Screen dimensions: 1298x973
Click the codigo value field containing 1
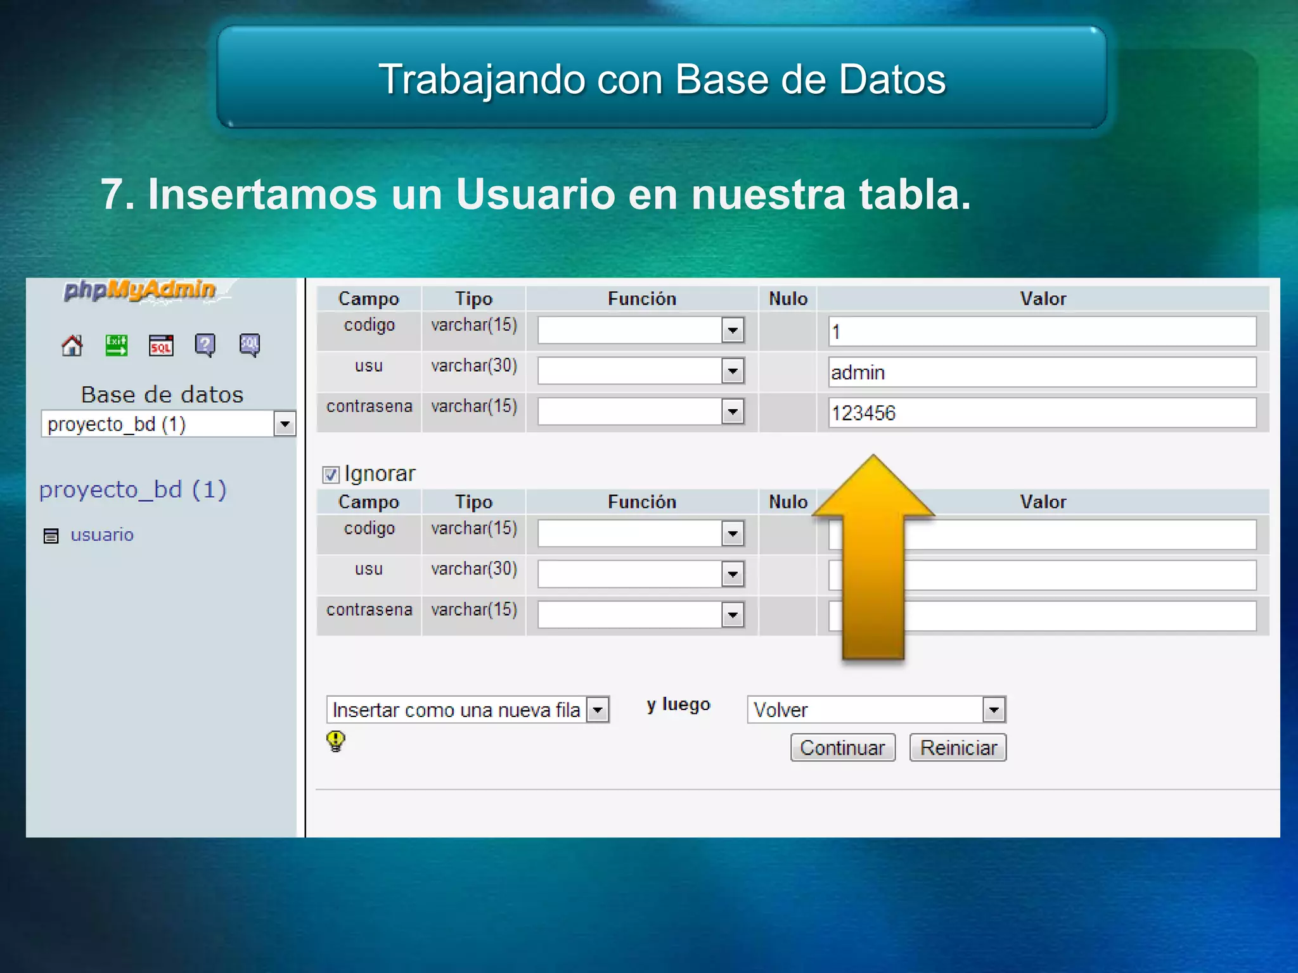tap(1042, 331)
